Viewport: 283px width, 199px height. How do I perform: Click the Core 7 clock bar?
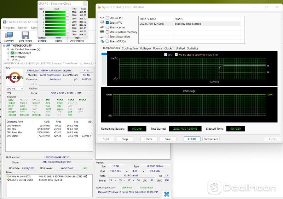point(57,34)
